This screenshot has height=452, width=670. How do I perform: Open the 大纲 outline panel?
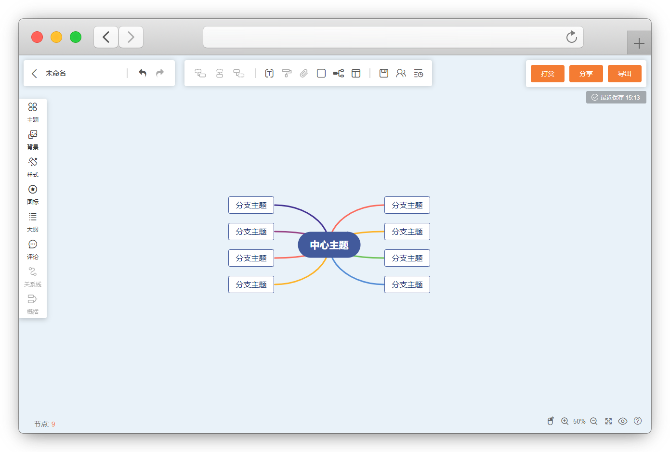33,222
